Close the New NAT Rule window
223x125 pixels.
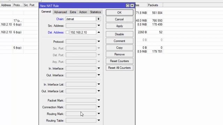(x=132, y=6)
